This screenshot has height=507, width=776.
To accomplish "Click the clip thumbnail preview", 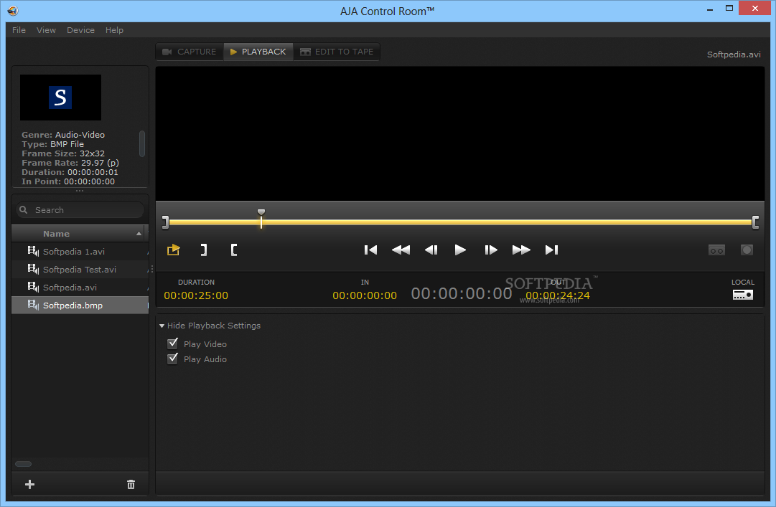I will coord(60,98).
